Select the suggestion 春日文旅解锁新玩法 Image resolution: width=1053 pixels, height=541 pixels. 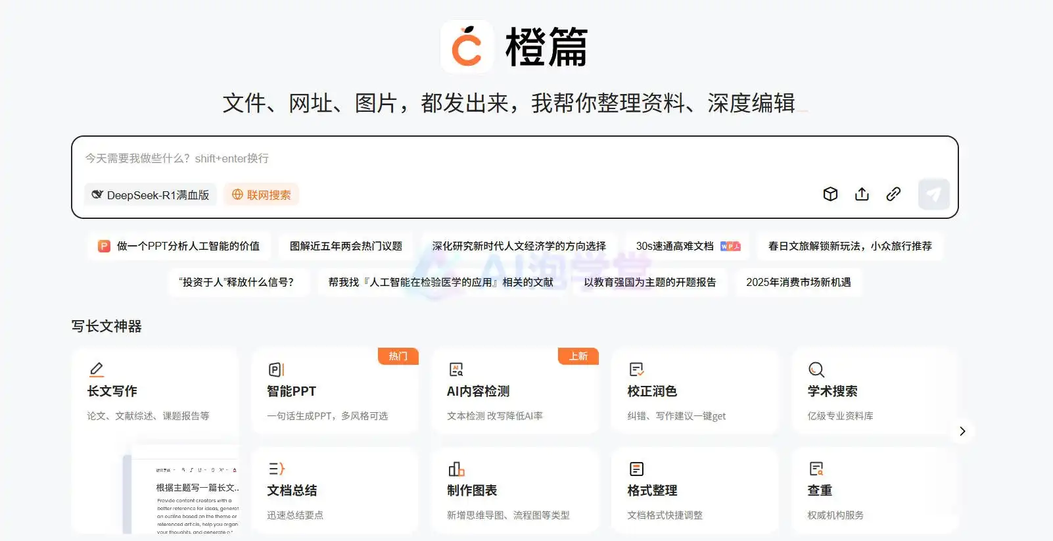[x=850, y=246]
